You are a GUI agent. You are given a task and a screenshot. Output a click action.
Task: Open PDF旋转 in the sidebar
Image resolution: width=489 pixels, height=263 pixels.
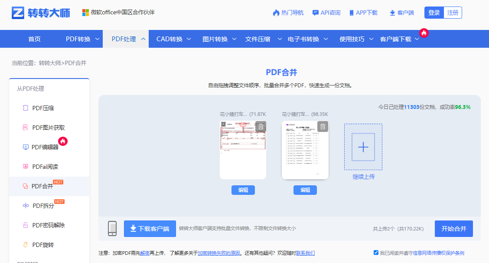(43, 245)
